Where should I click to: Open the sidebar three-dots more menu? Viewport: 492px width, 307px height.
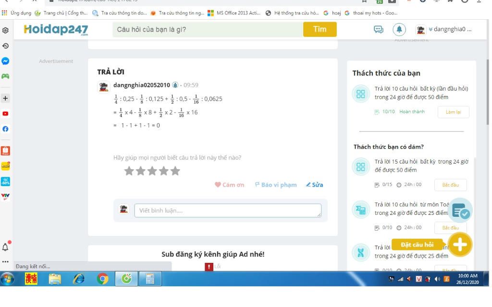(x=5, y=261)
